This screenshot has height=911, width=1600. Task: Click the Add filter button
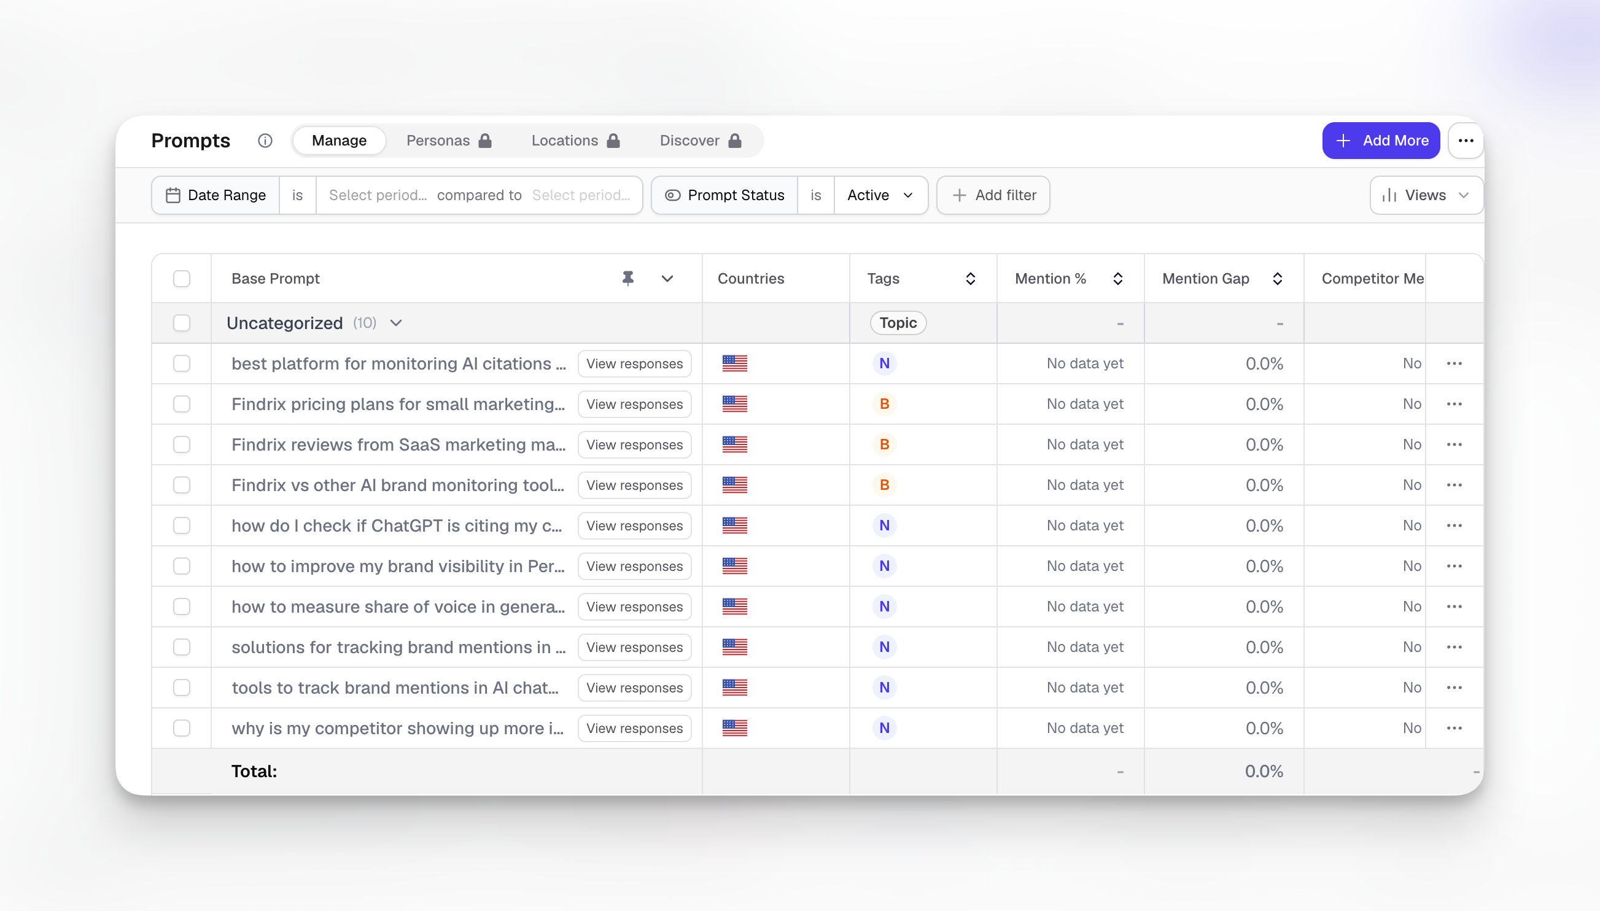[x=993, y=195]
